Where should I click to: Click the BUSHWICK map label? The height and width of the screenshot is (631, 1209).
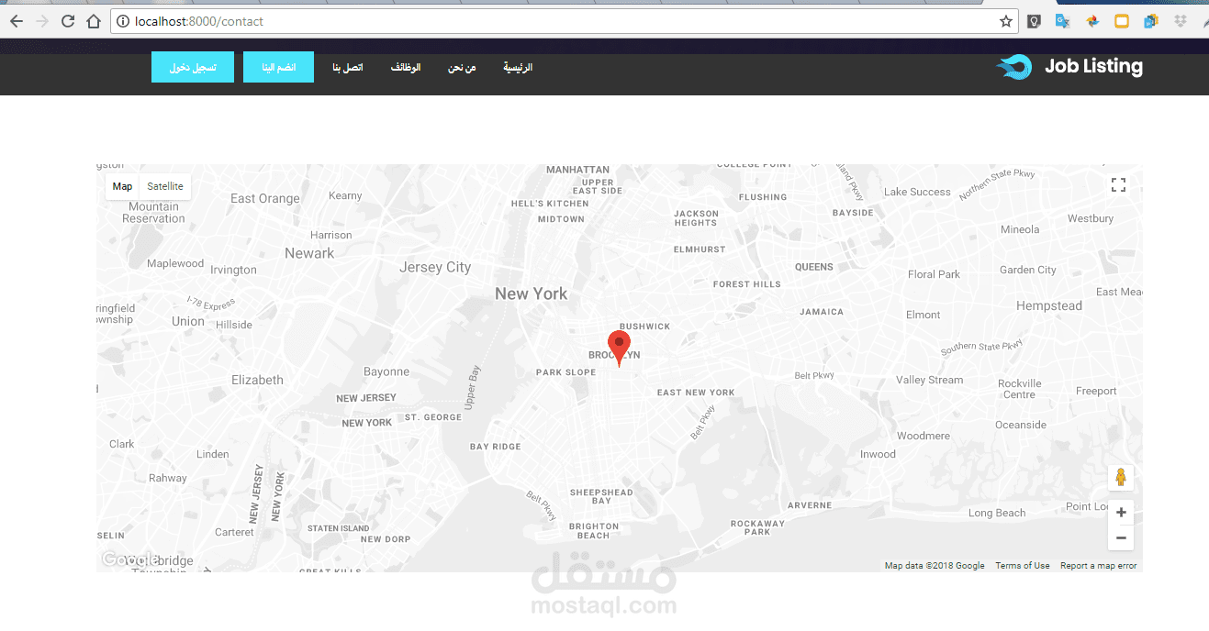click(644, 327)
